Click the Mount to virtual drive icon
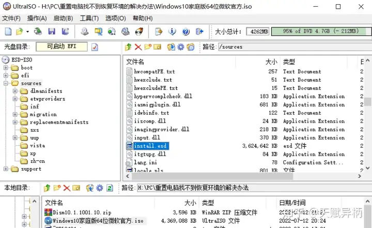This screenshot has width=372, height=228. click(112, 32)
